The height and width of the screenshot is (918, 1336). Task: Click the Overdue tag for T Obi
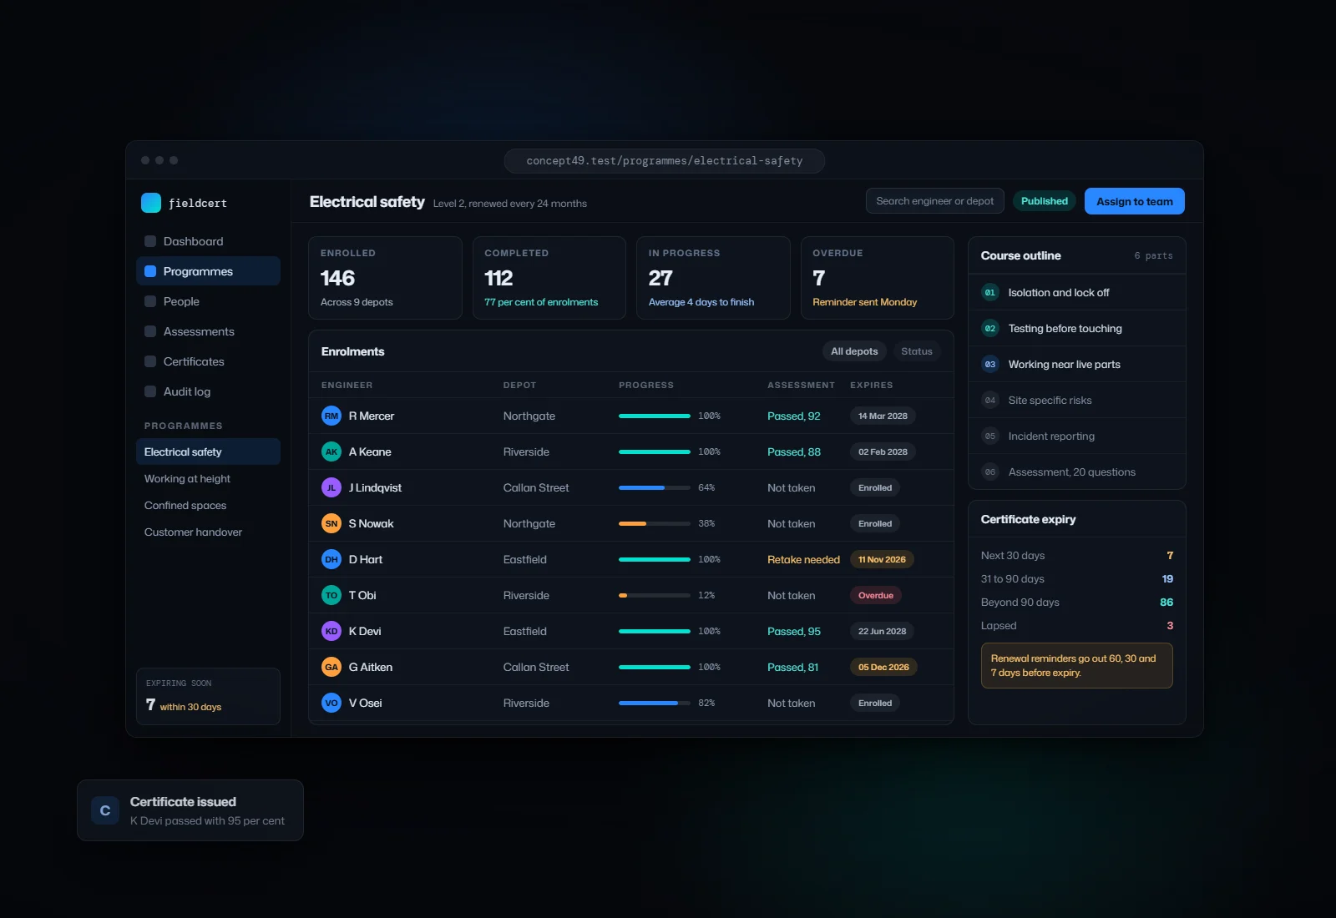tap(875, 595)
